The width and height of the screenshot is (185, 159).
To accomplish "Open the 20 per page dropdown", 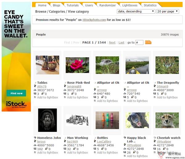I will click(x=167, y=11).
